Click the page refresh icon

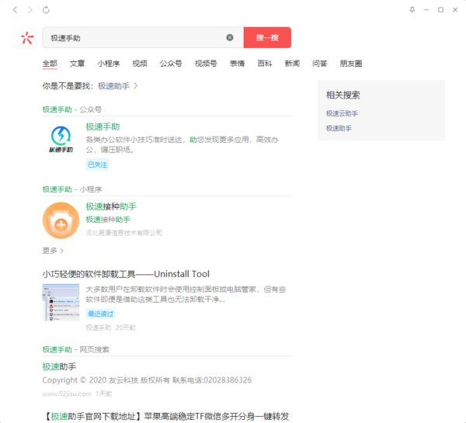[46, 10]
